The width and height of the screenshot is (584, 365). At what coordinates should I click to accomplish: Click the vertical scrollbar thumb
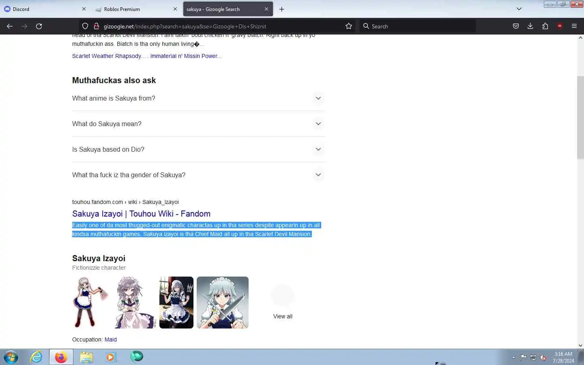point(580,117)
